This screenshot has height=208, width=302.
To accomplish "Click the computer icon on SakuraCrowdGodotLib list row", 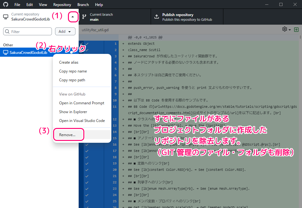I will 6,53.
